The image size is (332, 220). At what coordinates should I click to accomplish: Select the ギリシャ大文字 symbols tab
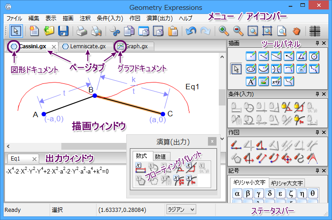[287, 183]
